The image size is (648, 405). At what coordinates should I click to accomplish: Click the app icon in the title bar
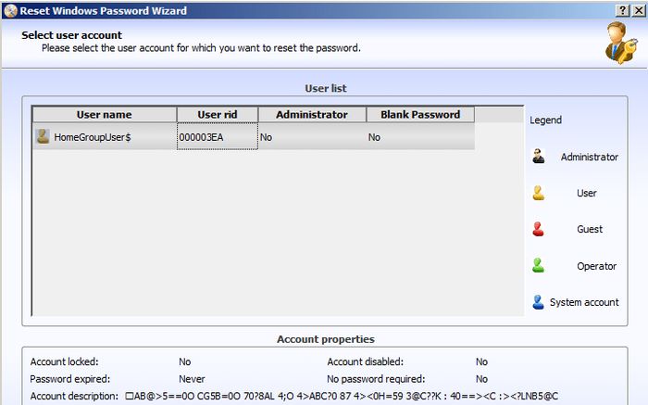tap(10, 10)
